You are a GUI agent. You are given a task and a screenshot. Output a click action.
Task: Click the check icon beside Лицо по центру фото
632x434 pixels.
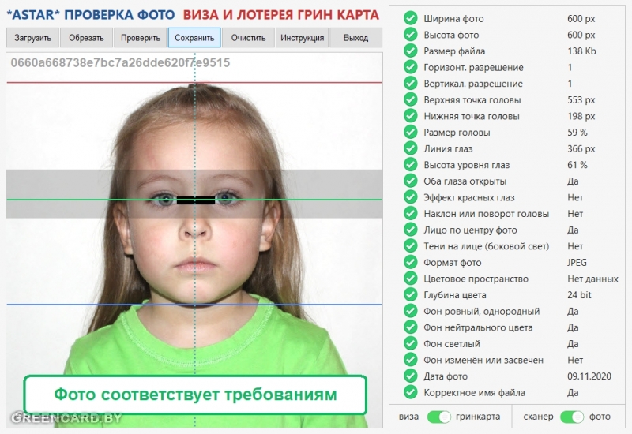click(410, 230)
